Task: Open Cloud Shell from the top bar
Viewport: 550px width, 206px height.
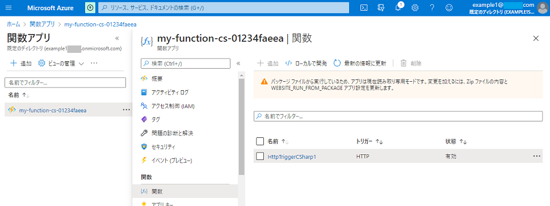Action: pyautogui.click(x=364, y=8)
